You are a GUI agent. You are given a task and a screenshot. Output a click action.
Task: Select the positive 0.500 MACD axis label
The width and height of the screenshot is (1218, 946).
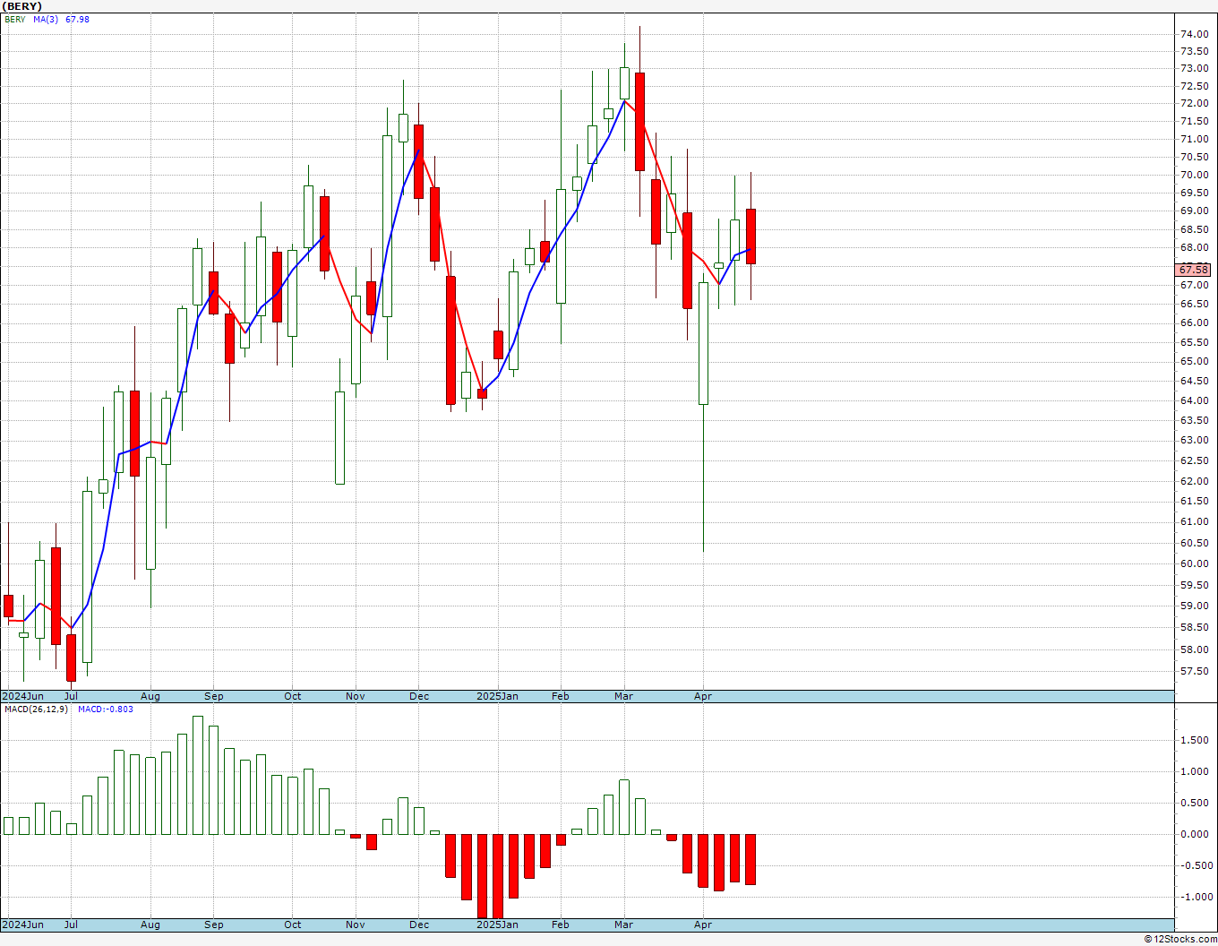pos(1197,803)
